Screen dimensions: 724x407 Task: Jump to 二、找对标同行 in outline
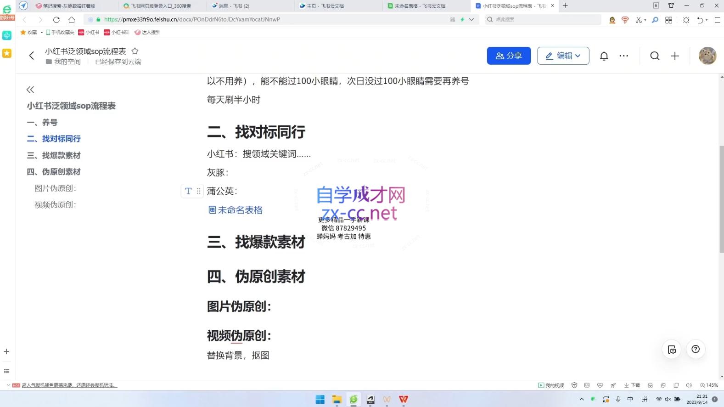(x=54, y=139)
